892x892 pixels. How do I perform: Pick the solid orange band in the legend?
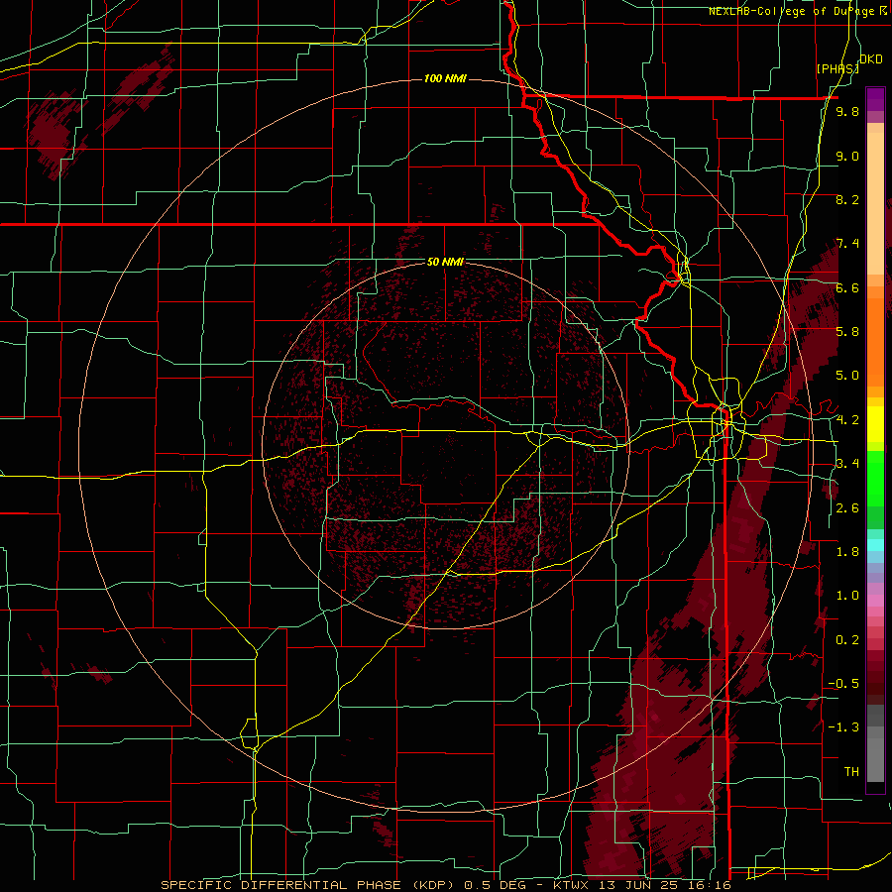pyautogui.click(x=875, y=343)
